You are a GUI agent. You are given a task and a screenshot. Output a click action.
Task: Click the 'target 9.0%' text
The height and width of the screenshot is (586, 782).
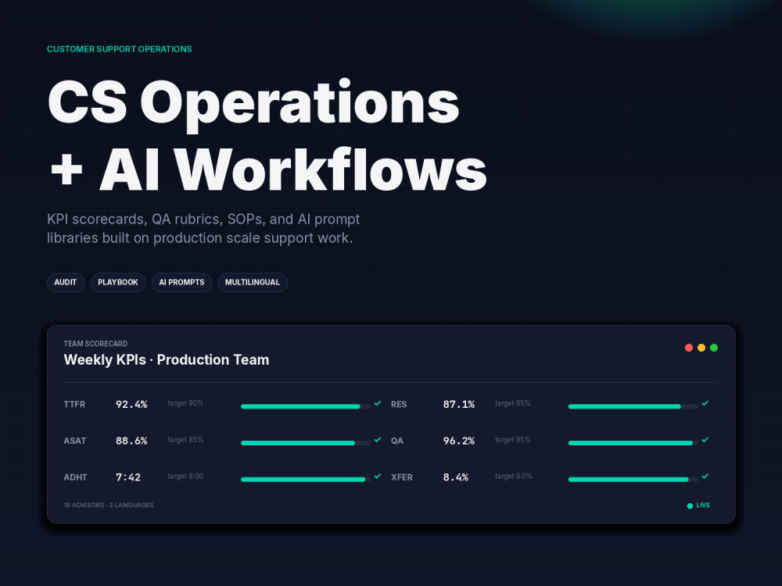coord(514,476)
